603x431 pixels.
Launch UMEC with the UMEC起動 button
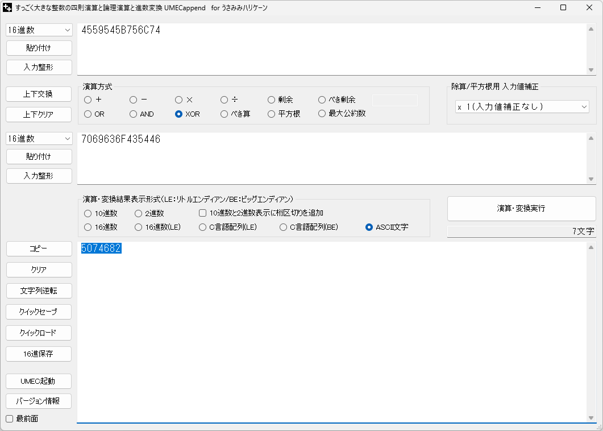39,380
